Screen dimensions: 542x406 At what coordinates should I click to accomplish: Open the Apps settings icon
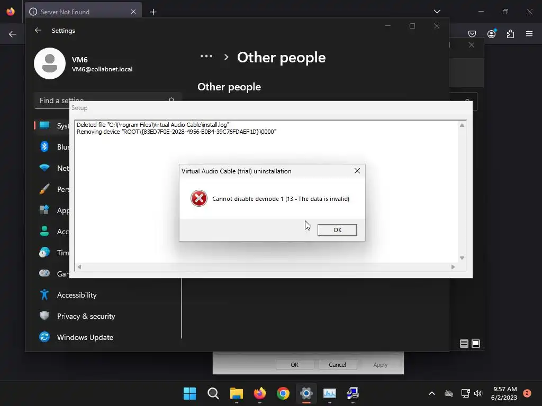[44, 210]
